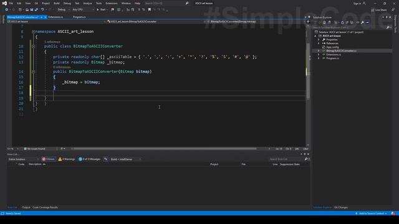Open the BitmapToASCIIConverter(Bitmap bitmap) member dropdown
This screenshot has width=399, height=224.
coord(256,22)
